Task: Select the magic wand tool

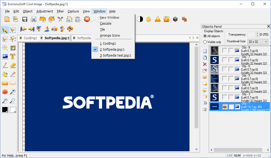Action: coord(5,48)
